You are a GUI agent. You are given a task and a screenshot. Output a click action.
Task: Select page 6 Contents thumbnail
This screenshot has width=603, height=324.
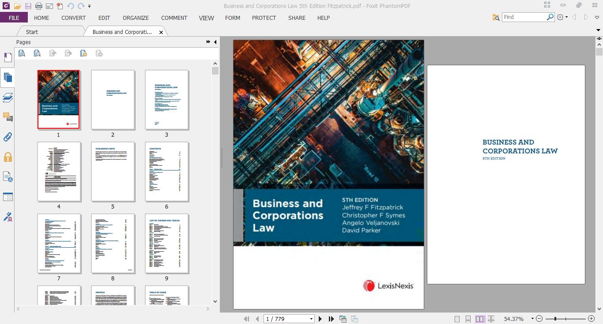[x=166, y=171]
